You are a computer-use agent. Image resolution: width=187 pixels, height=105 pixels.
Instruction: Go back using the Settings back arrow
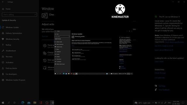3,2
